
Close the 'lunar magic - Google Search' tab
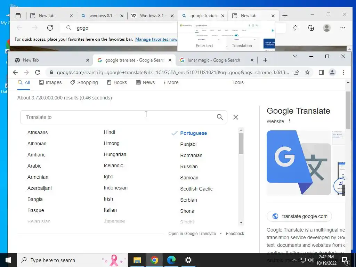[252, 60]
